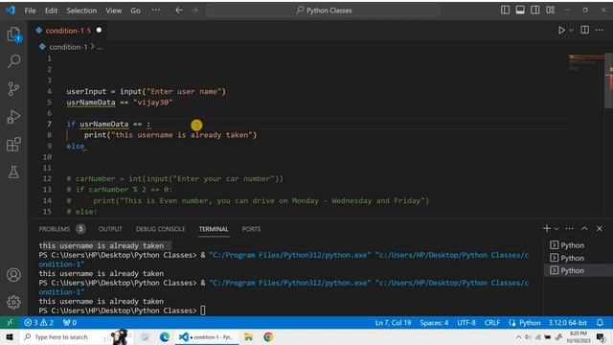Click the line 5 usrNameData code
Screen dimensions: 613x345
(91, 103)
